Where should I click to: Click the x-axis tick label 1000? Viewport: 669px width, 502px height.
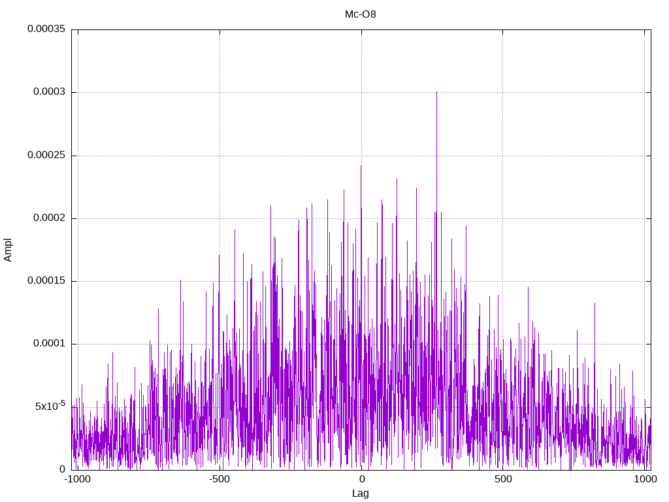coord(645,479)
